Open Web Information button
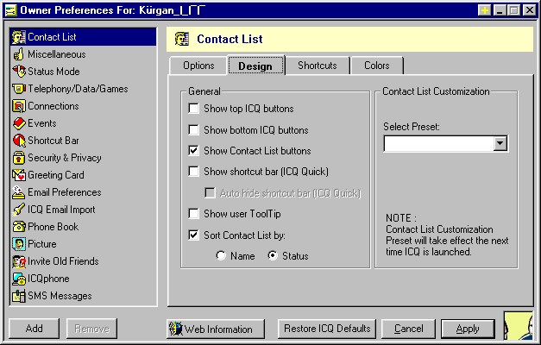This screenshot has height=345, width=541. pyautogui.click(x=216, y=329)
